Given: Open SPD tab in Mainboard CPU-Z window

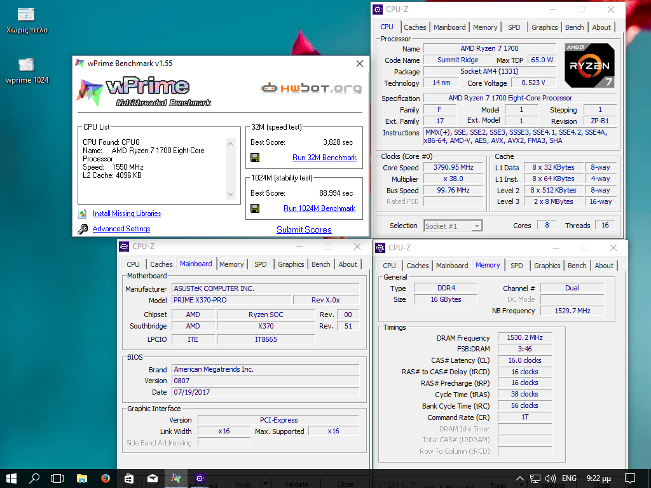Looking at the screenshot, I should [260, 264].
